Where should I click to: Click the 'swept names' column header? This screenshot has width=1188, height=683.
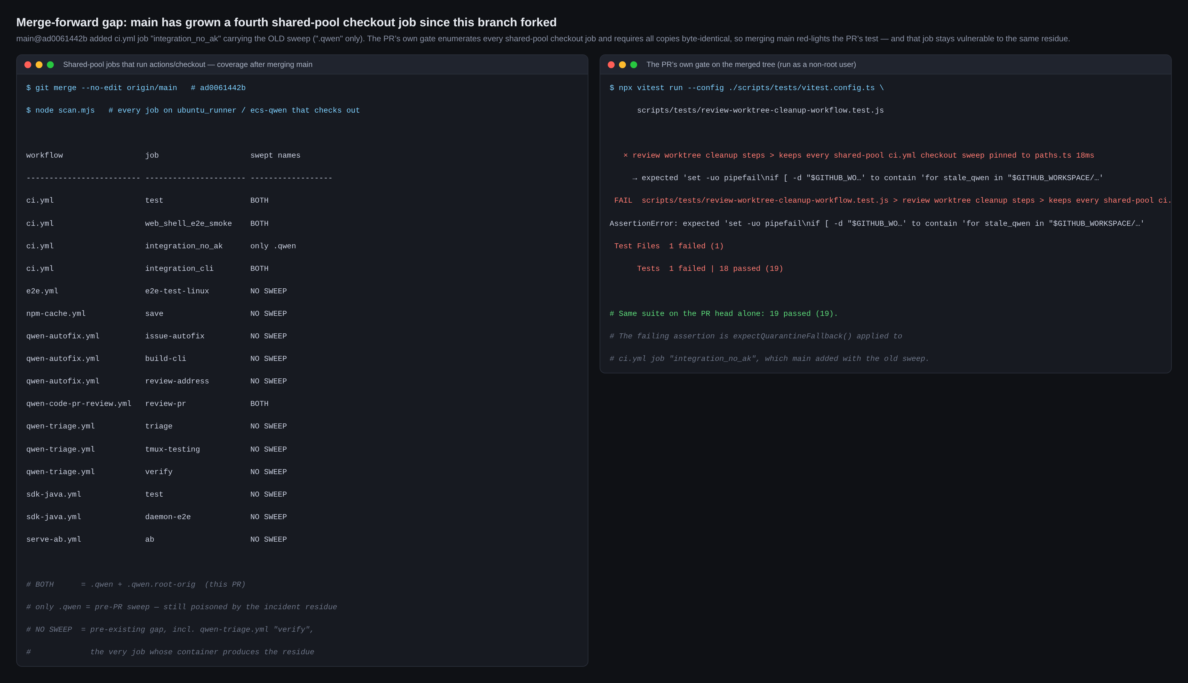(x=275, y=156)
